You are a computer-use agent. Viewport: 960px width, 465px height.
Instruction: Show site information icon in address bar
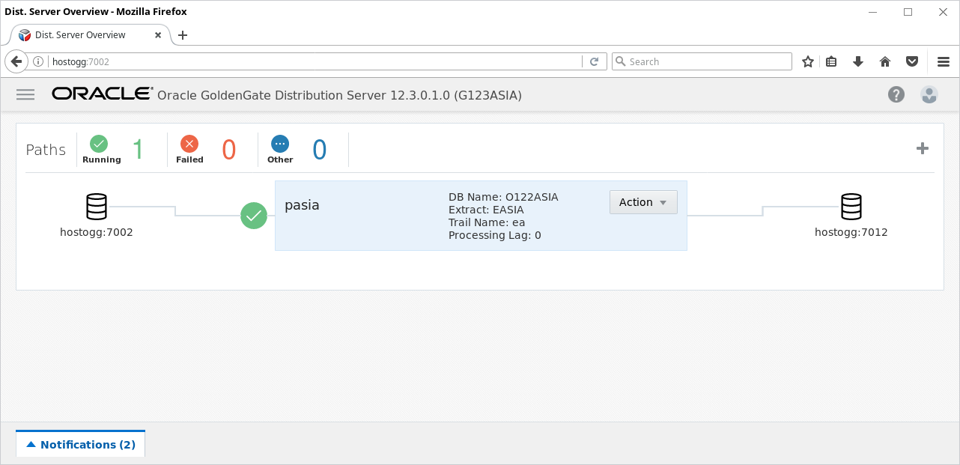40,61
